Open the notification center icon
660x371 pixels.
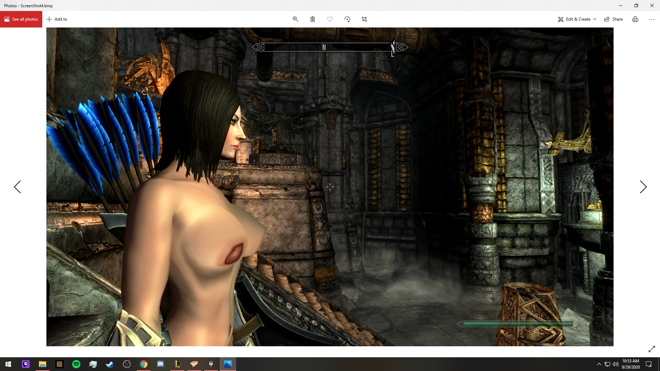point(649,364)
